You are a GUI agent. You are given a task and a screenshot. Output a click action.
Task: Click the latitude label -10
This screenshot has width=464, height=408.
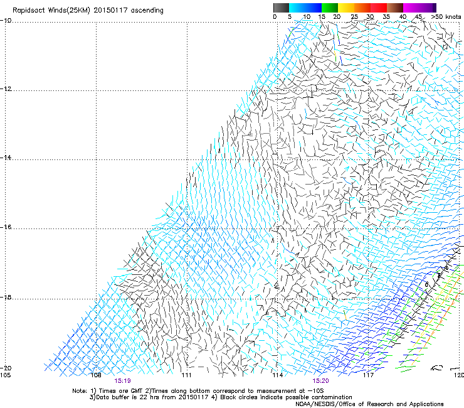tap(6, 21)
